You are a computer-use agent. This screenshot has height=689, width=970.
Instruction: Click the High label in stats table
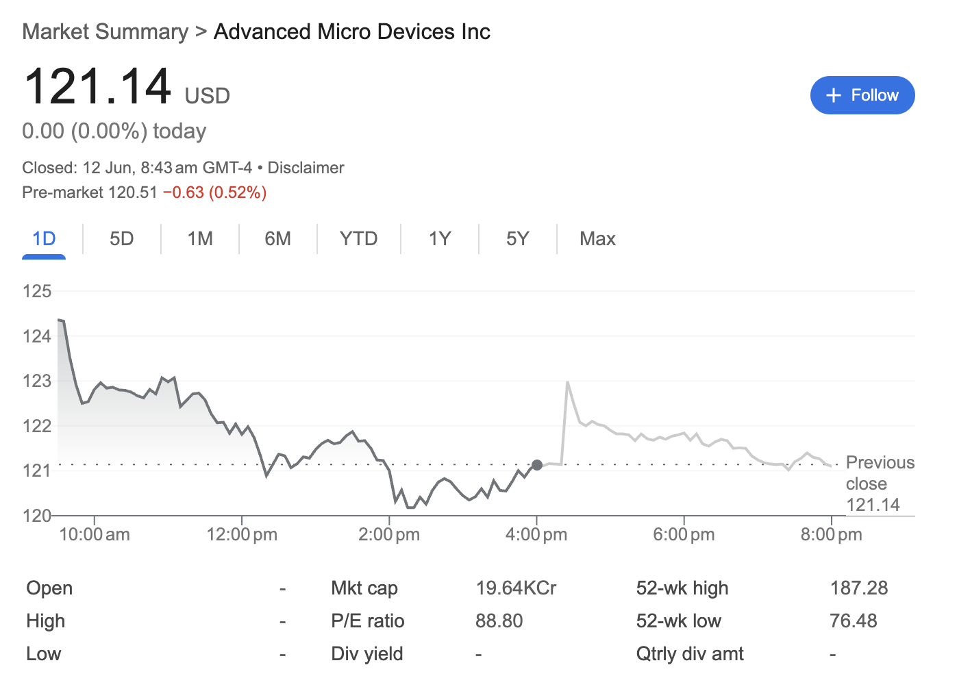click(46, 621)
